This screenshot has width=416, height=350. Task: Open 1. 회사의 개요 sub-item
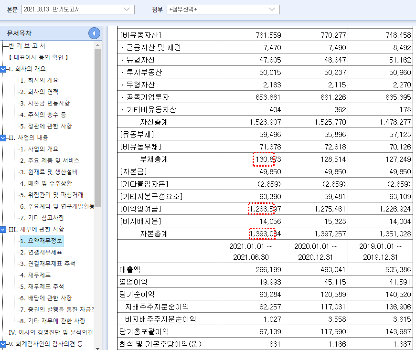point(39,80)
